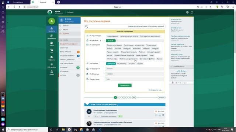Open the Windows Start menu
Viewport: 236px width, 132px height.
[3, 129]
